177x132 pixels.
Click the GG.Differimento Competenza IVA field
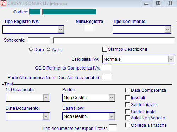(107, 68)
